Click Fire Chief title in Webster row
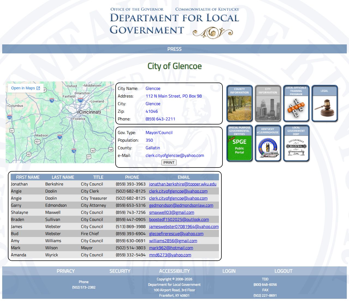Image resolution: width=349 pixels, height=301 pixels. click(90, 234)
